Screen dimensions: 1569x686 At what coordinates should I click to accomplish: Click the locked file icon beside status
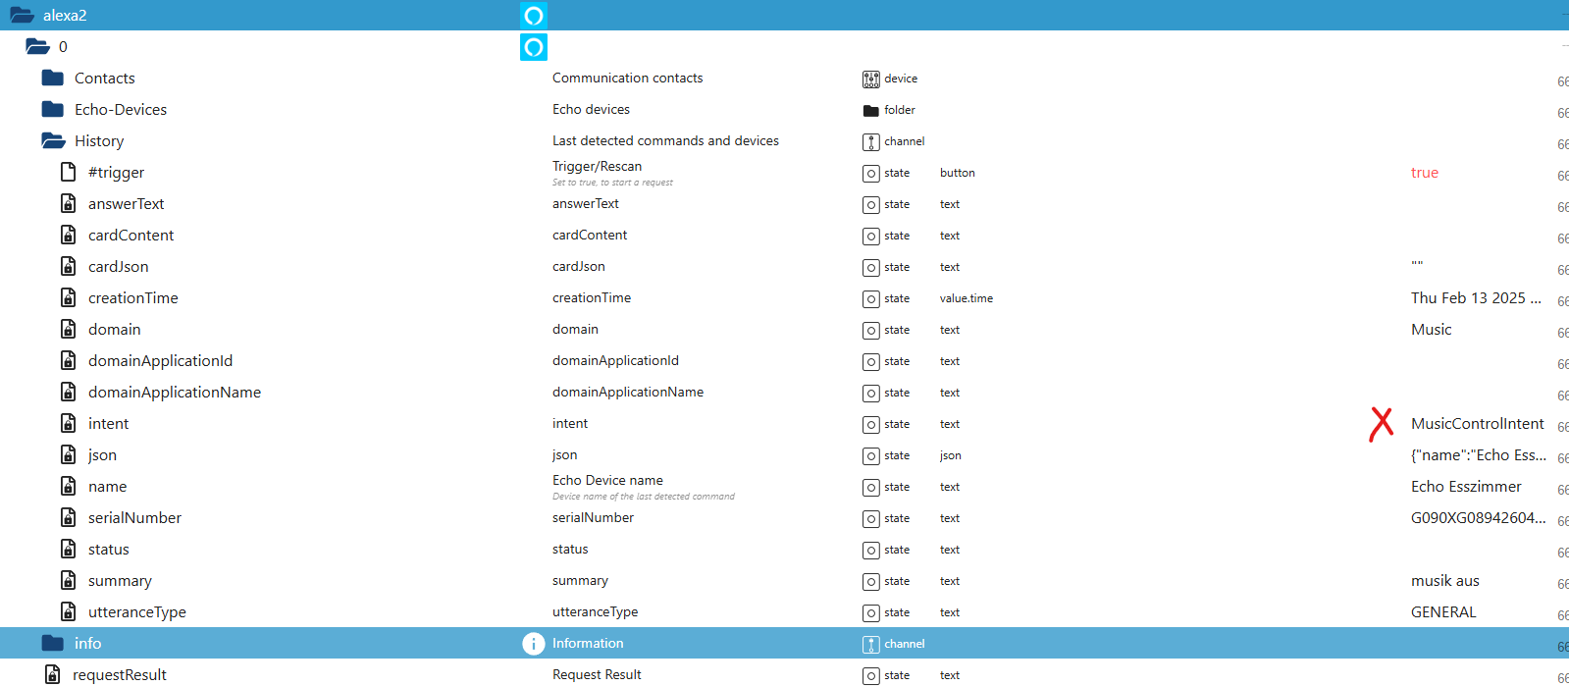pyautogui.click(x=68, y=549)
